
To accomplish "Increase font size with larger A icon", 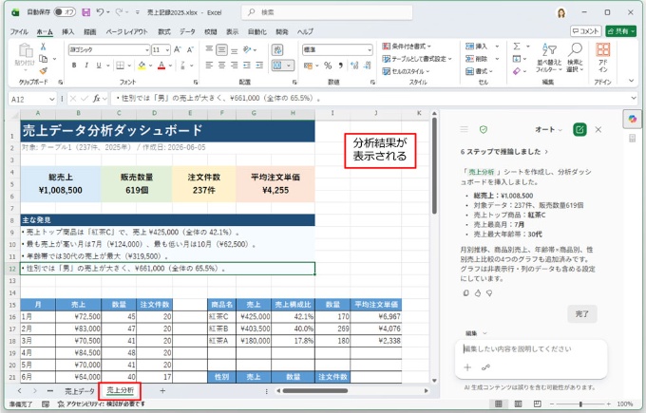I will (x=178, y=49).
